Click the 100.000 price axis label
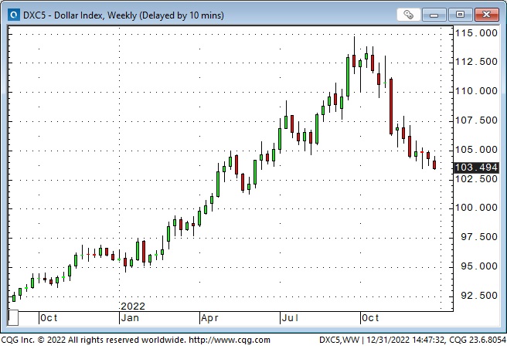This screenshot has width=507, height=359. pos(476,208)
